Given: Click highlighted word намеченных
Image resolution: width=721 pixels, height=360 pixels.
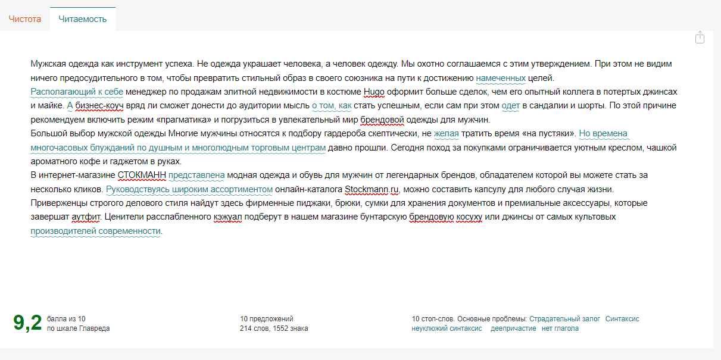Looking at the screenshot, I should click(501, 78).
